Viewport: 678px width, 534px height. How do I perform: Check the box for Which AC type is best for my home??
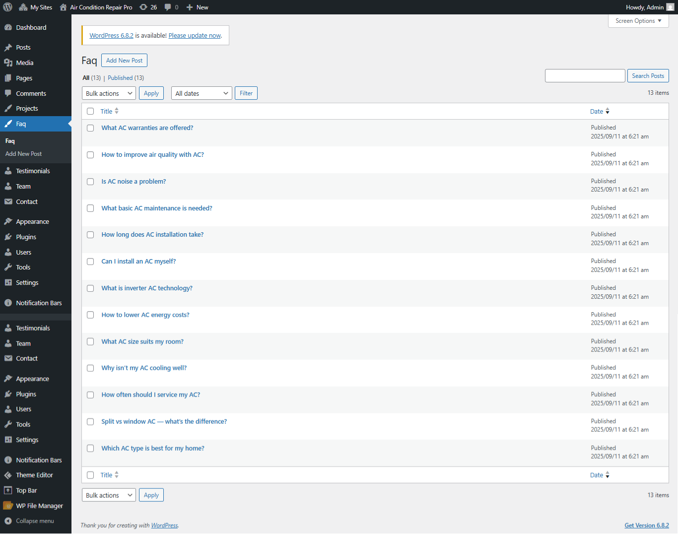point(90,448)
